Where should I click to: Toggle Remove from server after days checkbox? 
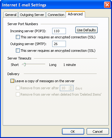[x=18, y=88]
